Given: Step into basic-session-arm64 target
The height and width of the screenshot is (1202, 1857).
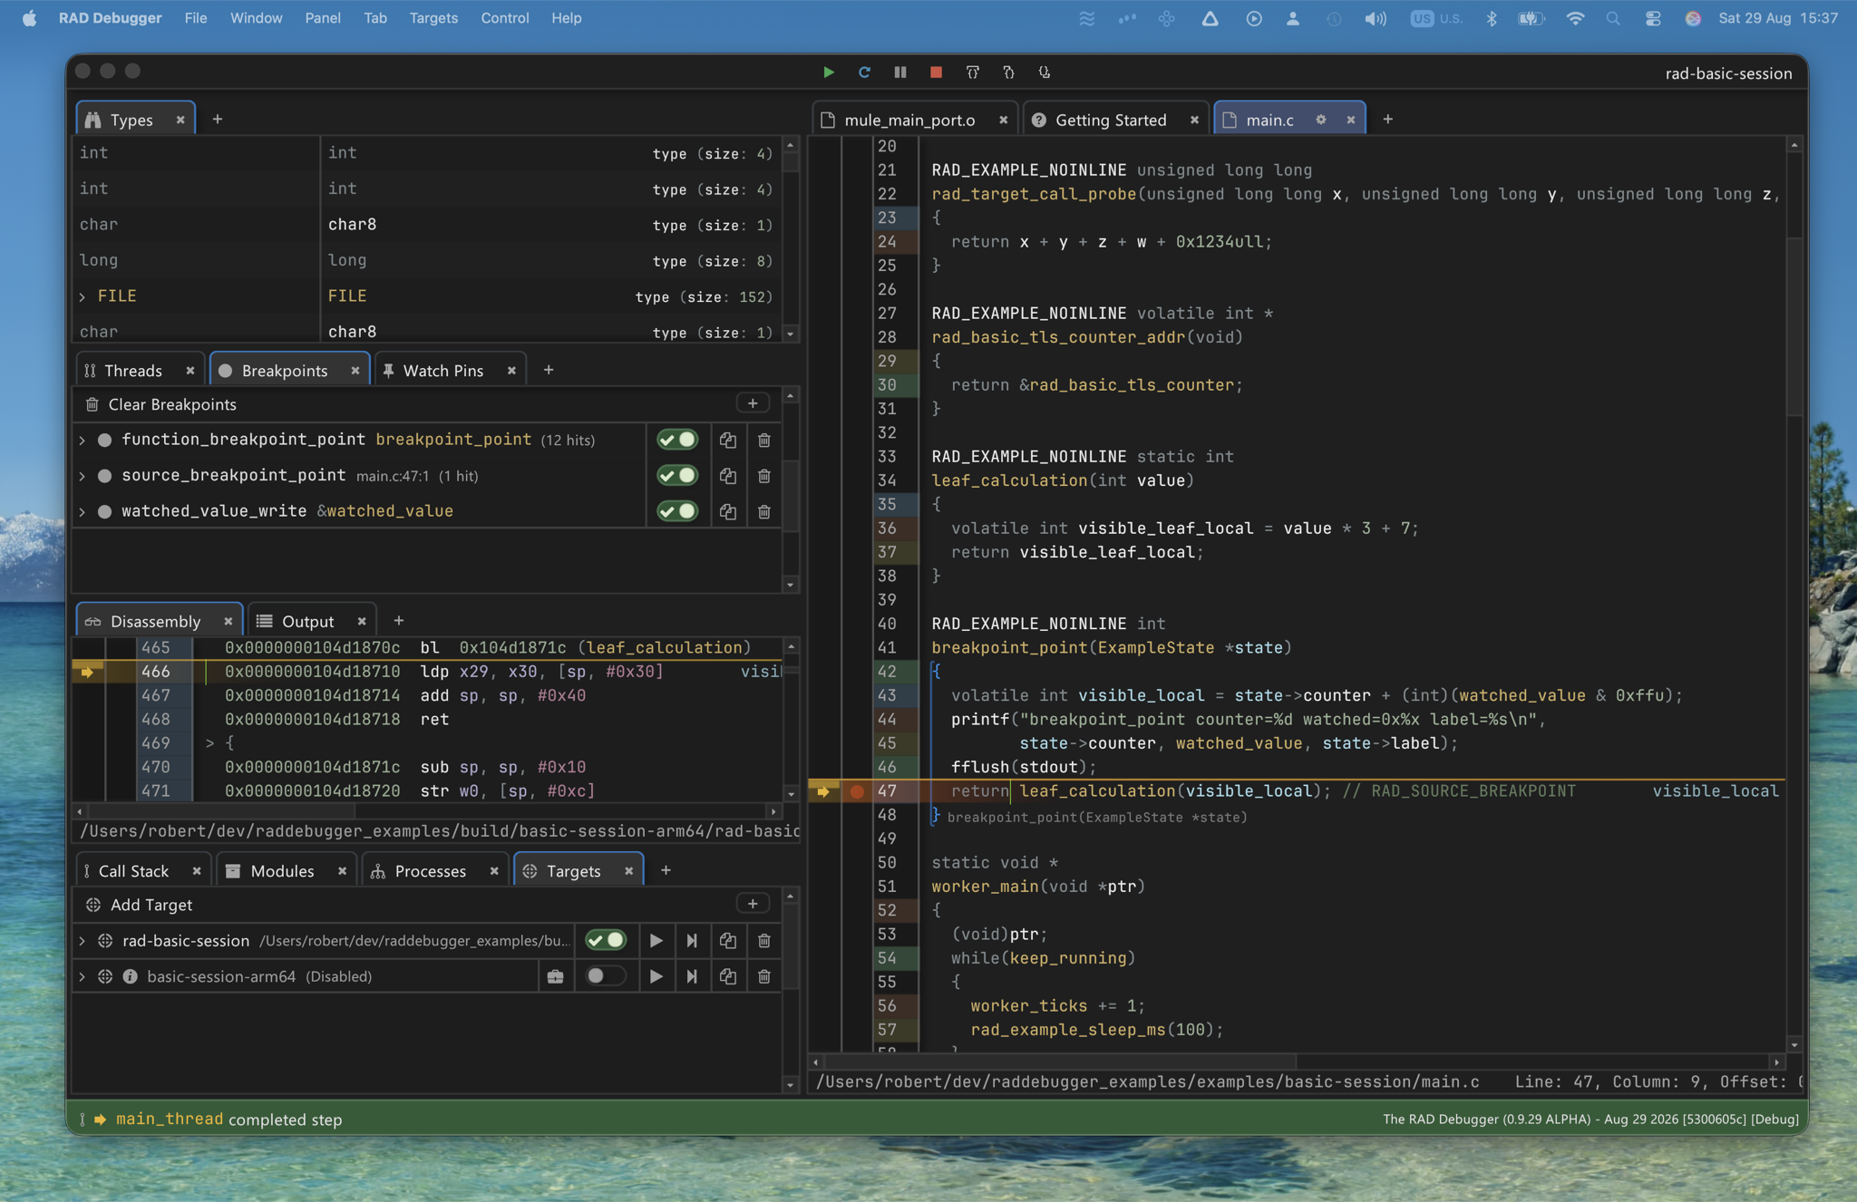Looking at the screenshot, I should [692, 976].
